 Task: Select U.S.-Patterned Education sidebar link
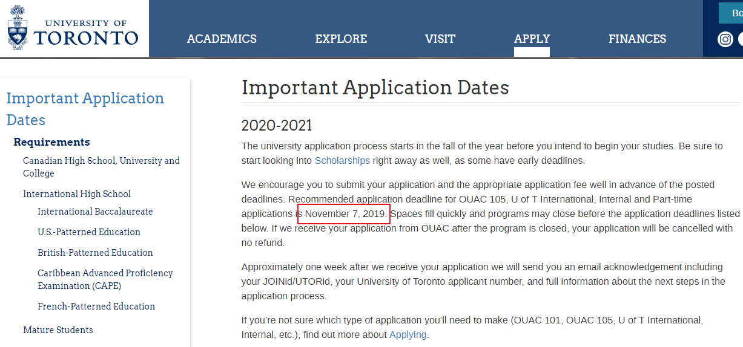pos(89,232)
